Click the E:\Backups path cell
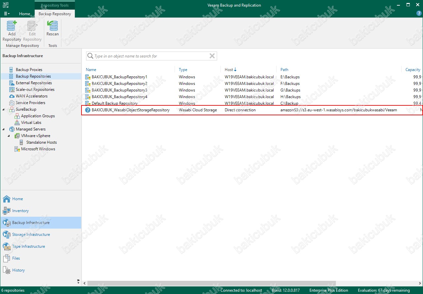This screenshot has height=294, width=423. 290,77
